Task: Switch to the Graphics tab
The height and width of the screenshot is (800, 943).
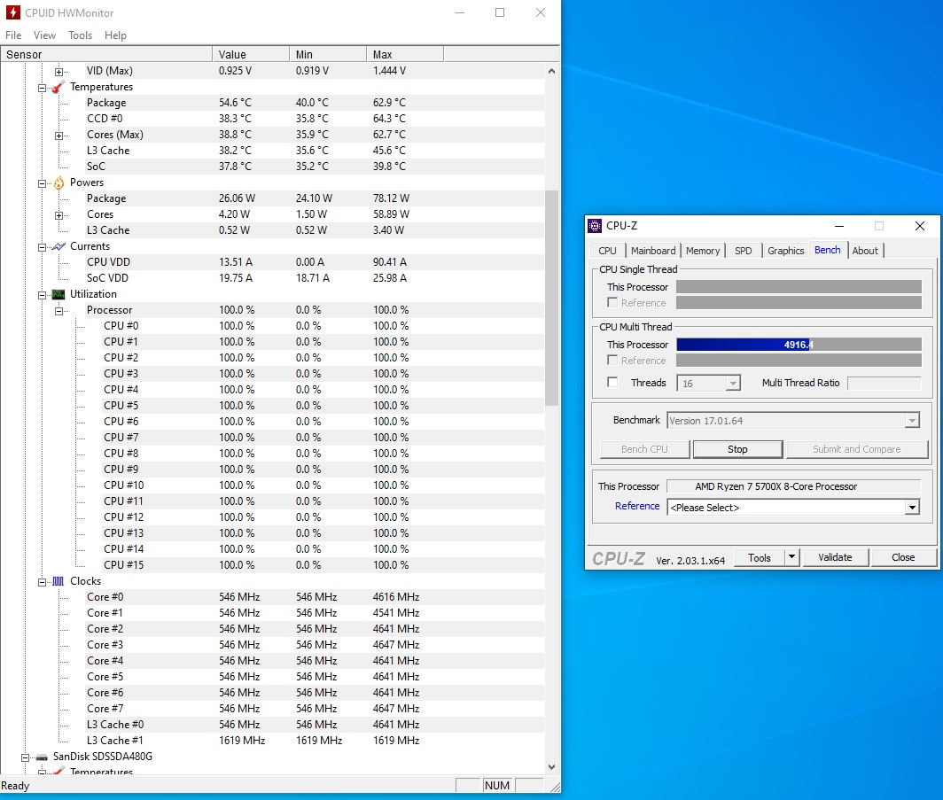Action: coord(785,251)
